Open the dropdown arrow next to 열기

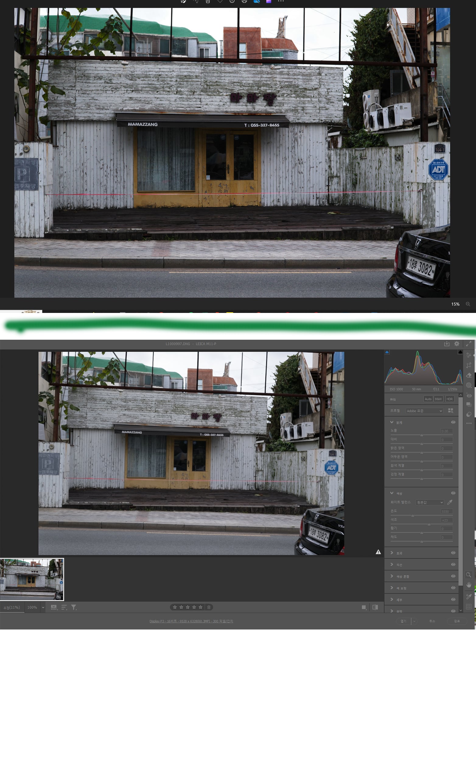coord(414,621)
